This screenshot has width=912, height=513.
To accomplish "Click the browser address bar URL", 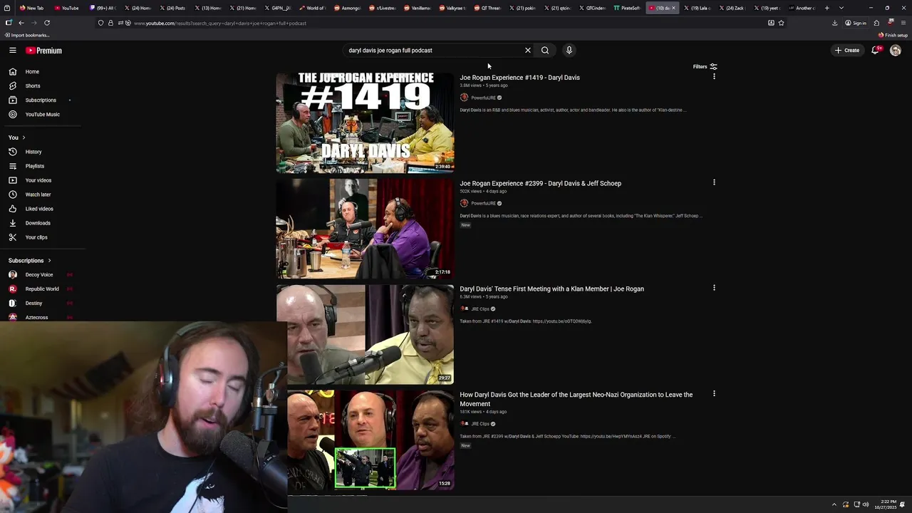I will pos(220,24).
